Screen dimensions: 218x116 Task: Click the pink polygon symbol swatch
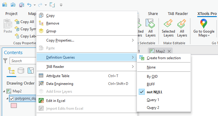point(14,106)
